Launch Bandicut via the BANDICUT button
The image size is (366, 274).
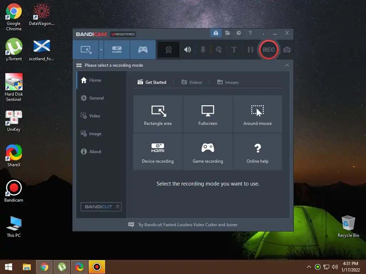(x=101, y=207)
